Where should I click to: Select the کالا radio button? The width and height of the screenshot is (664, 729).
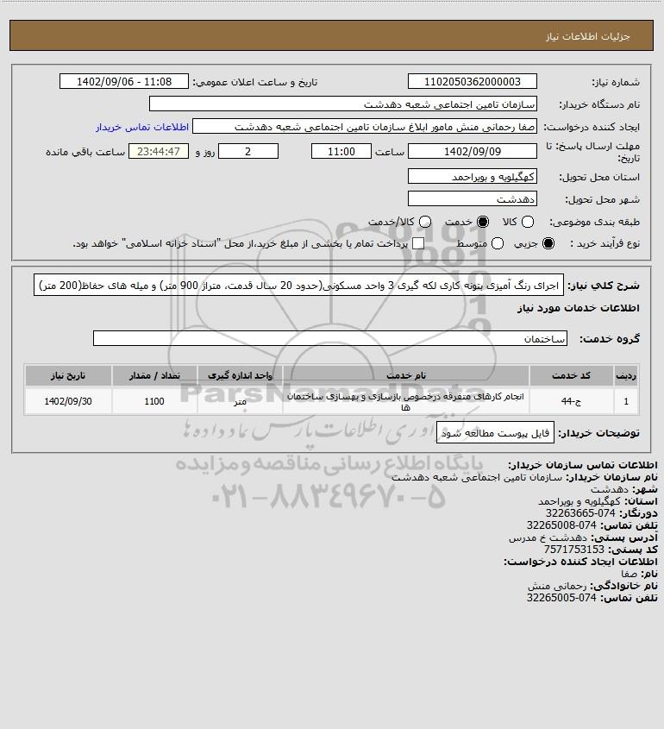click(528, 223)
